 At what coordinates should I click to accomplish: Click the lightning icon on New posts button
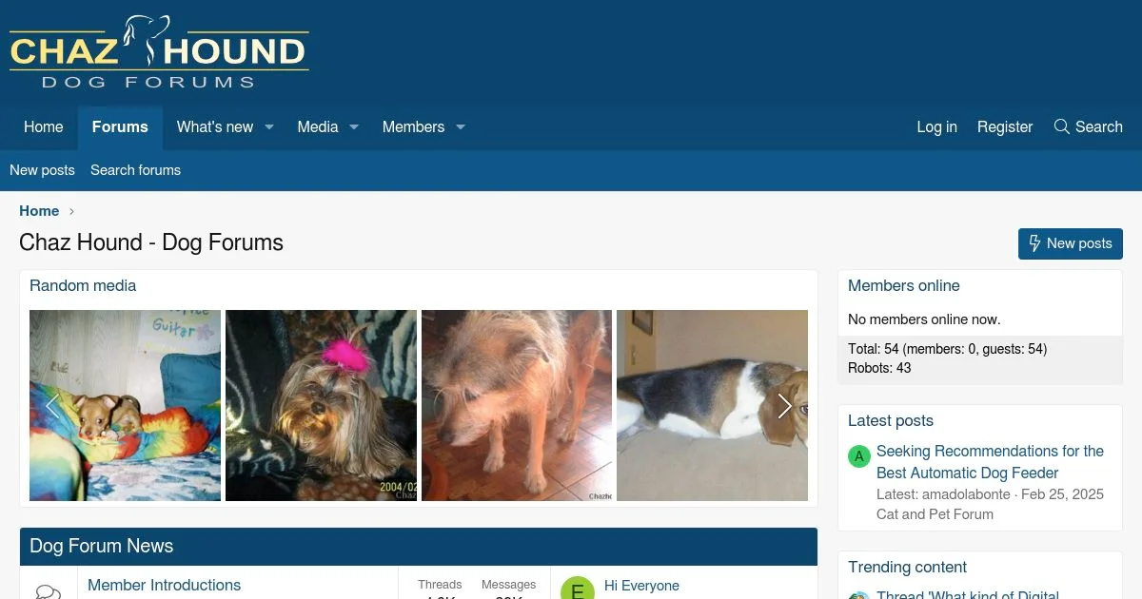(x=1035, y=243)
